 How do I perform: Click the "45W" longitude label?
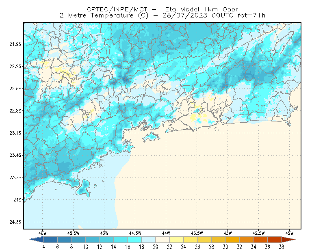(x=104, y=233)
